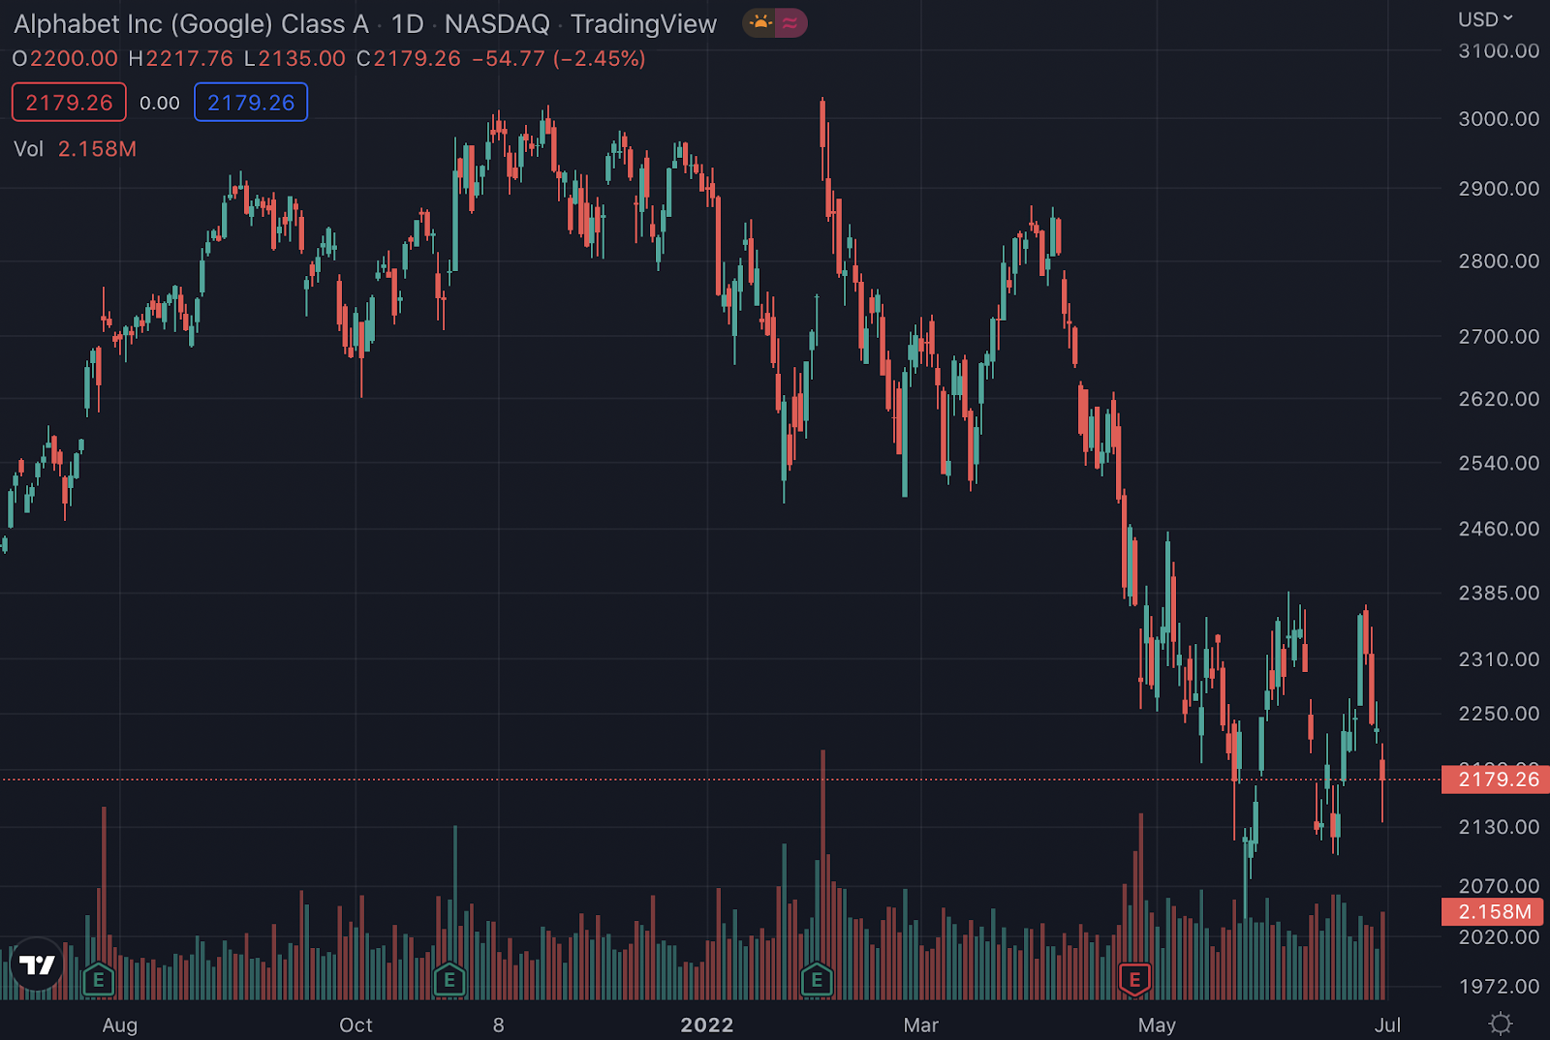Screen dimensions: 1550x1040
Task: Open the USD currency dropdown
Action: pyautogui.click(x=1485, y=19)
